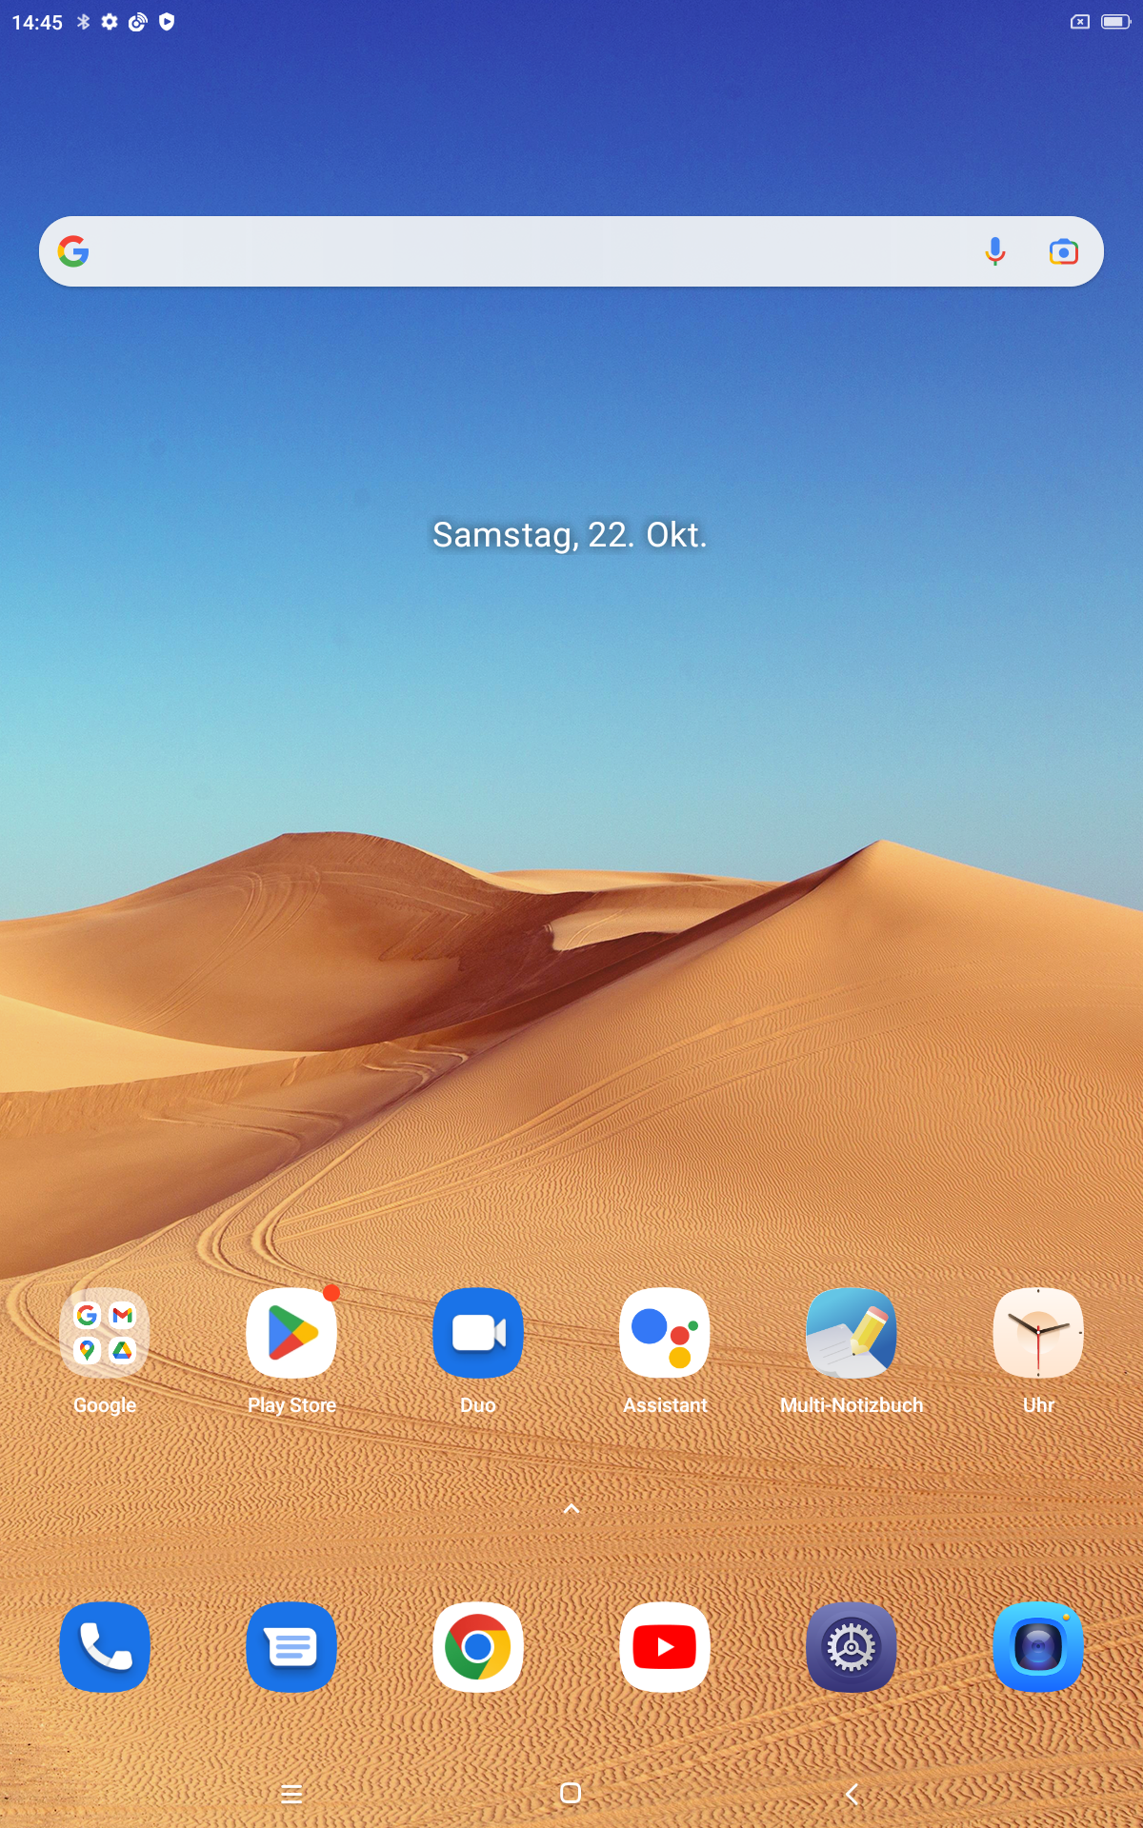1143x1828 pixels.
Task: Tap the X box icon left of the battery
Action: click(1080, 22)
